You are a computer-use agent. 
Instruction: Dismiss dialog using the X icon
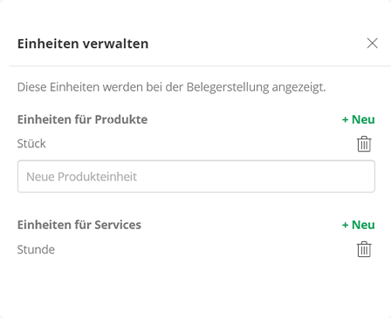tap(372, 44)
